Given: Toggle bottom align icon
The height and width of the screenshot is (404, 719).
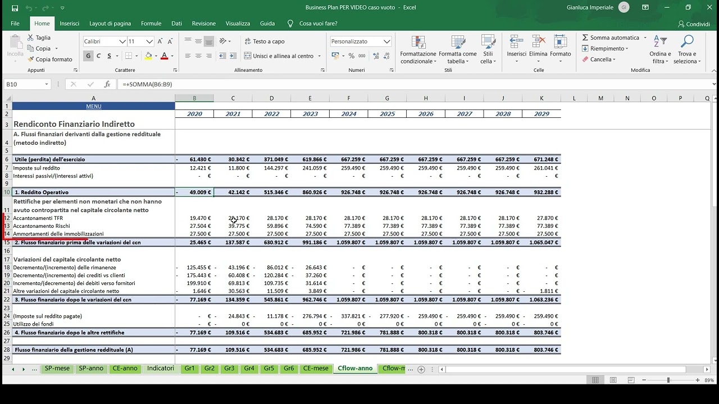Looking at the screenshot, I should pos(209,42).
